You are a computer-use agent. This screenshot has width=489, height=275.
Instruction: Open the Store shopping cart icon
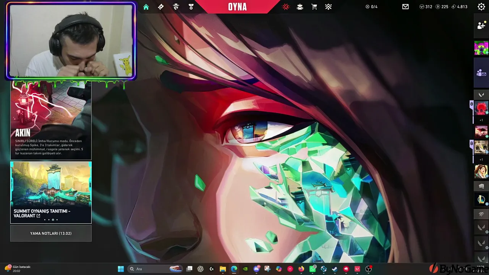coord(314,6)
